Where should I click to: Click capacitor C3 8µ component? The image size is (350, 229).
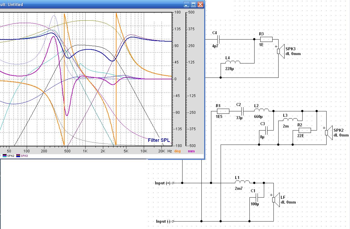pyautogui.click(x=266, y=131)
